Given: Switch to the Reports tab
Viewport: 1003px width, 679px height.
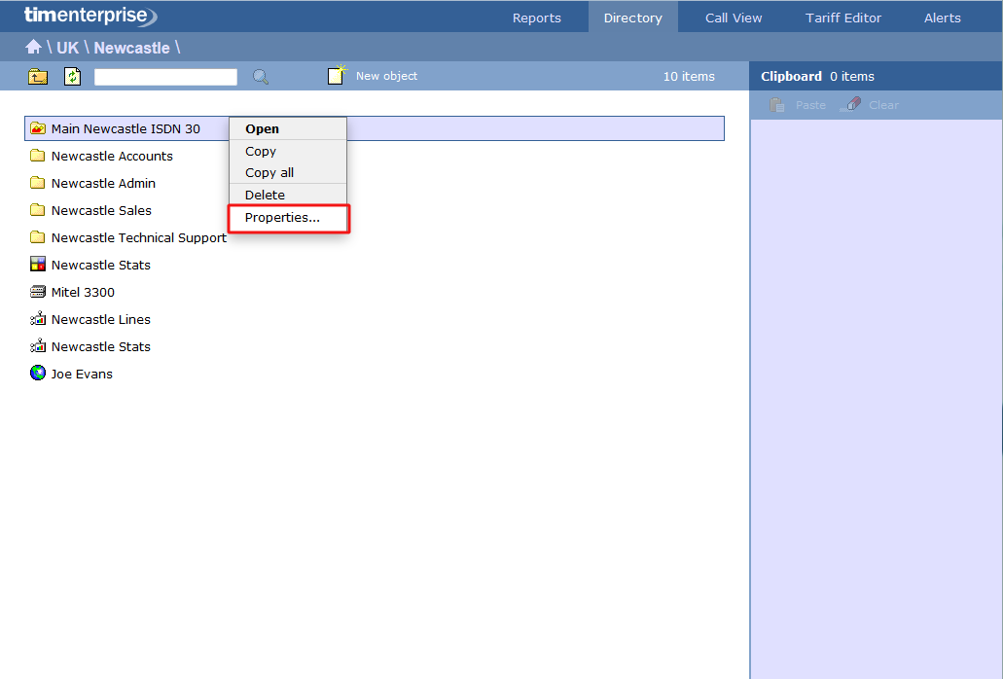Looking at the screenshot, I should pyautogui.click(x=536, y=18).
